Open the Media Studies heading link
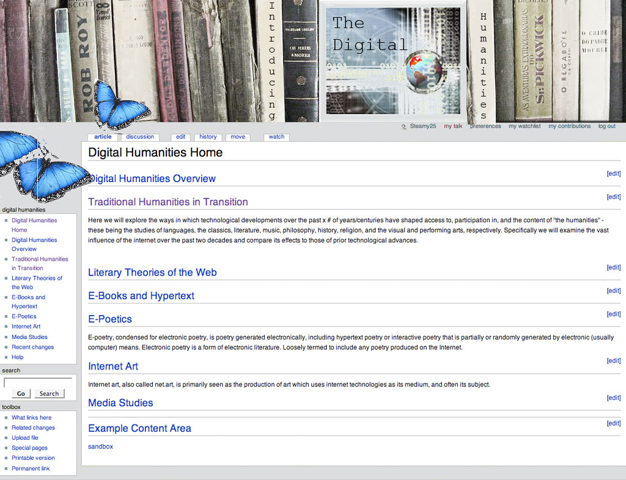The height and width of the screenshot is (480, 626). coord(120,402)
